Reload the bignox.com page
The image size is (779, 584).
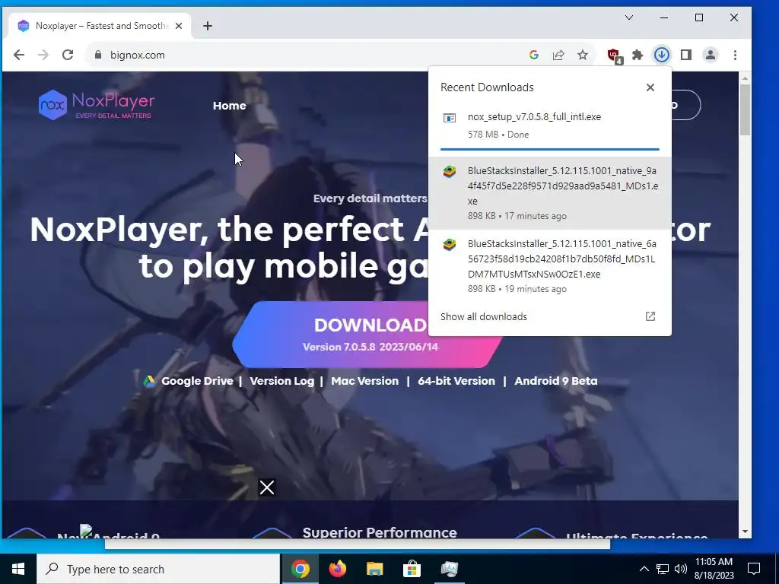[x=68, y=55]
